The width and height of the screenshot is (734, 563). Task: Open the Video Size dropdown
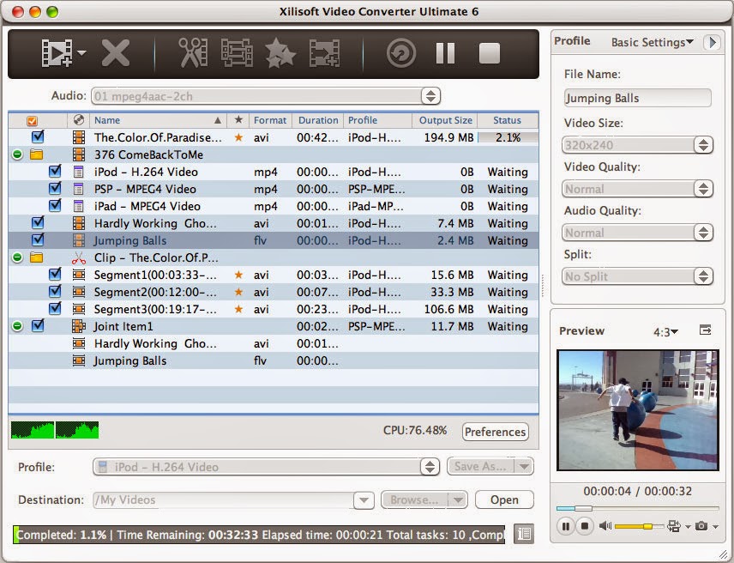tap(704, 142)
